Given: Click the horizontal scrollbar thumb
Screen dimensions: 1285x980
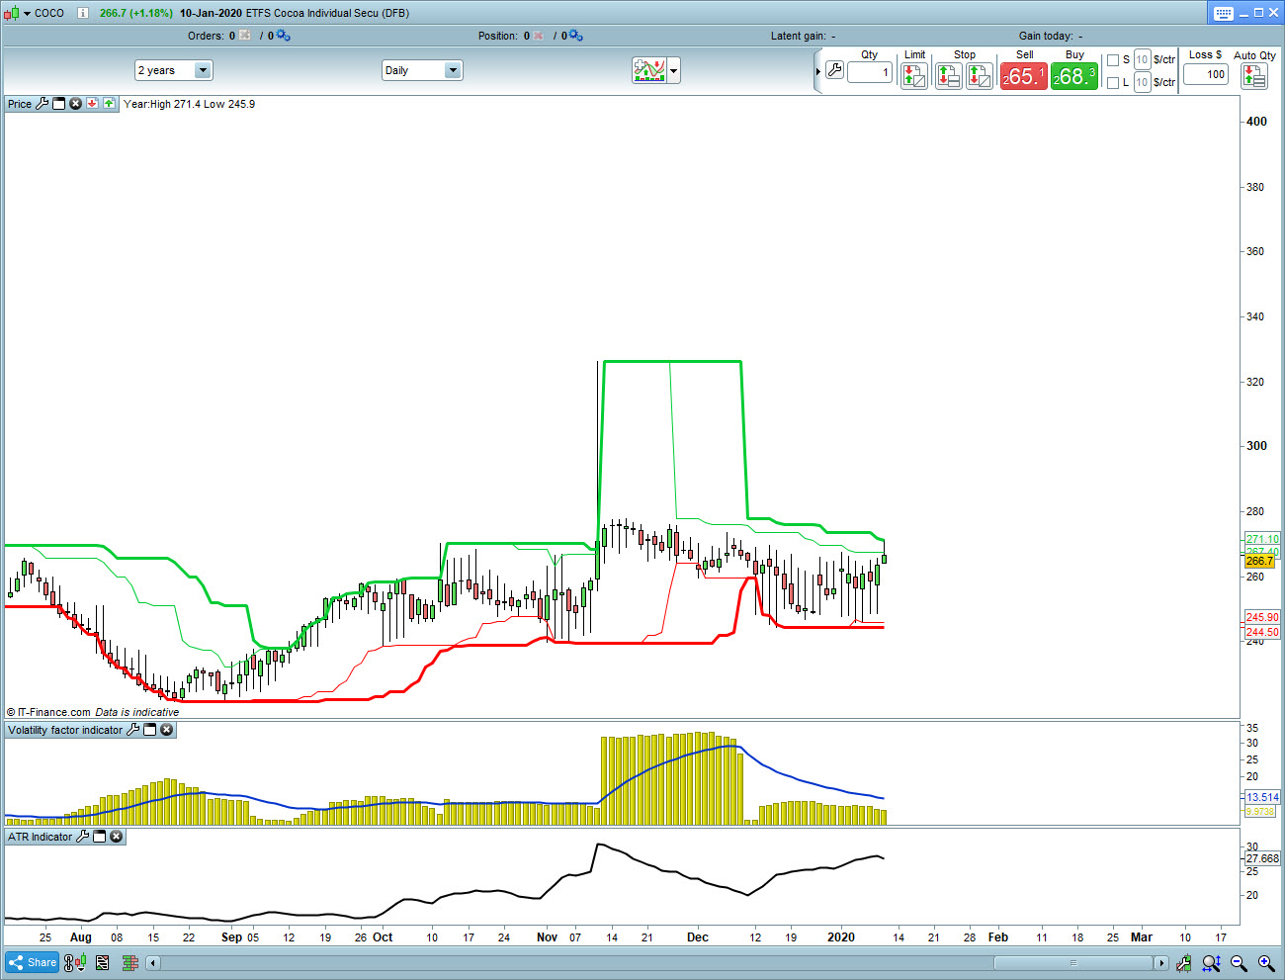Looking at the screenshot, I should pyautogui.click(x=1073, y=962).
